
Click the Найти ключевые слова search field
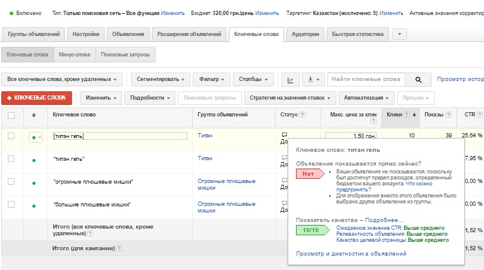coord(366,79)
